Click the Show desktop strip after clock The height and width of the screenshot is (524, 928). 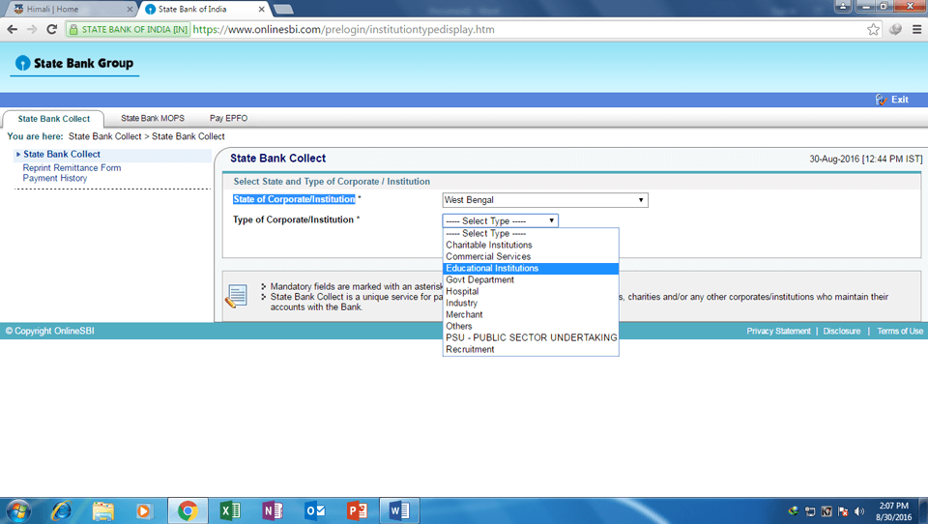click(923, 511)
